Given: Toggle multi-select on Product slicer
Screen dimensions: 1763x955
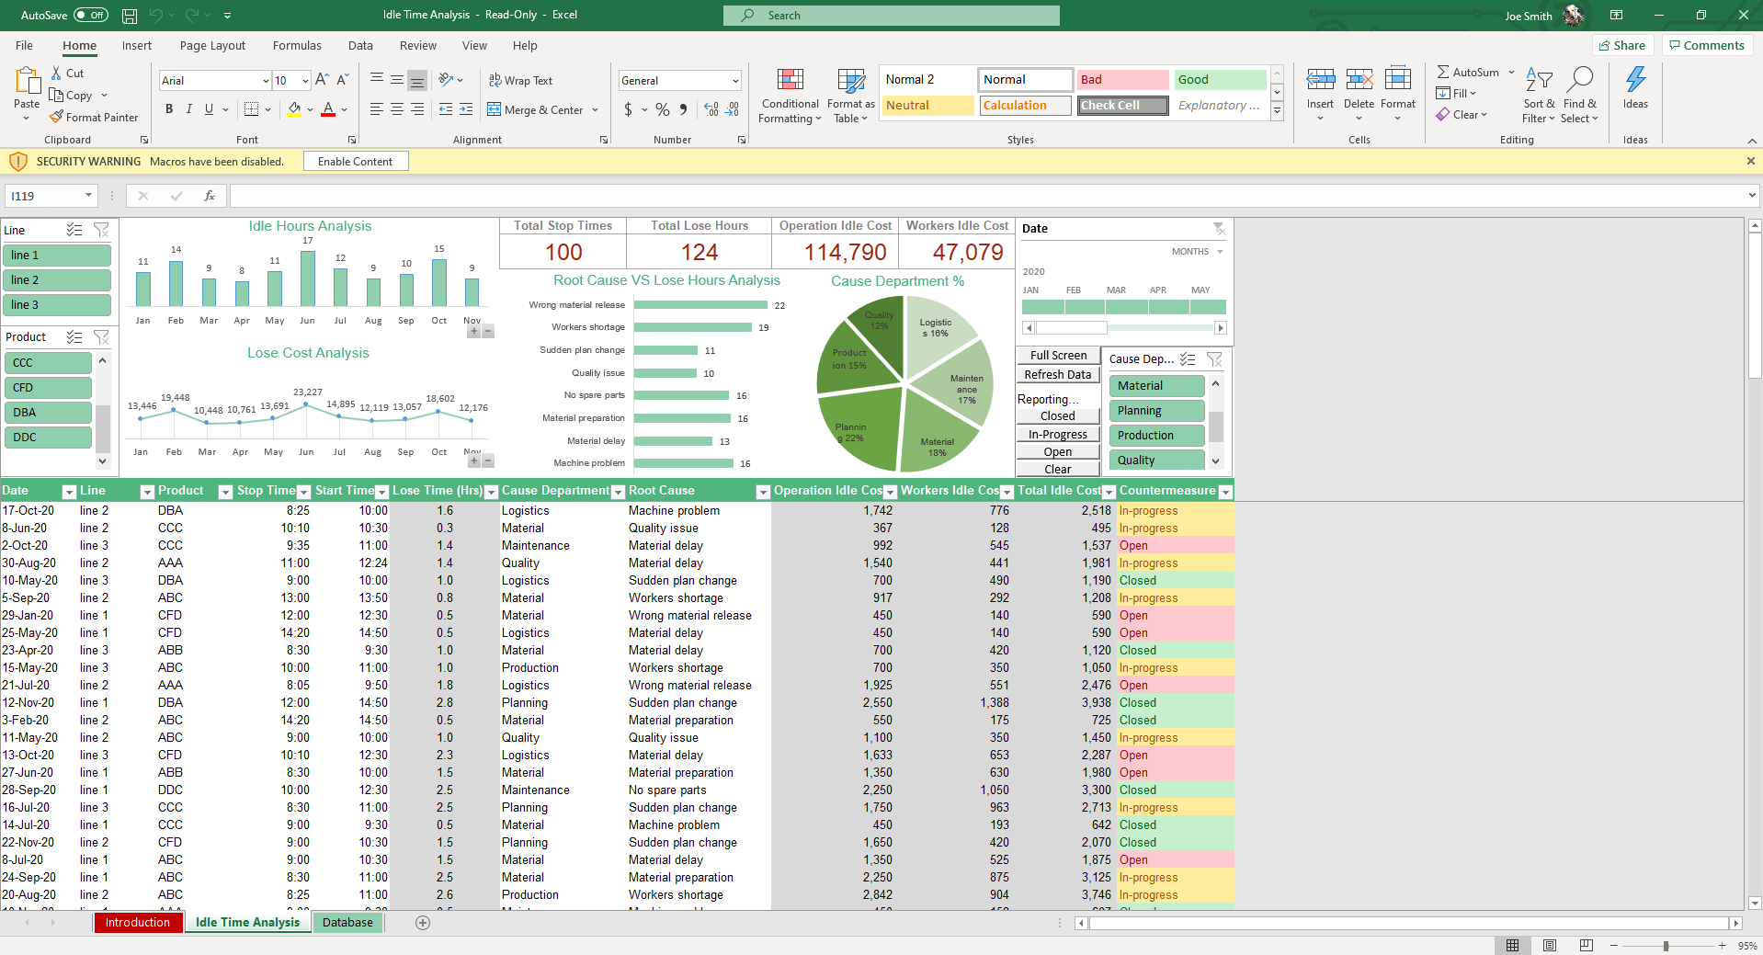Looking at the screenshot, I should point(74,337).
